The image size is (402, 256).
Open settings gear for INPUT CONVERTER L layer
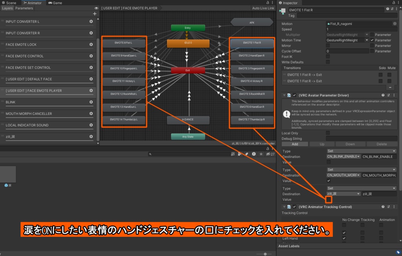[x=91, y=22]
